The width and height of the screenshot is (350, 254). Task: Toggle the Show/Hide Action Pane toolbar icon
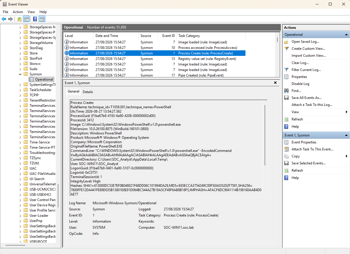coord(42,19)
